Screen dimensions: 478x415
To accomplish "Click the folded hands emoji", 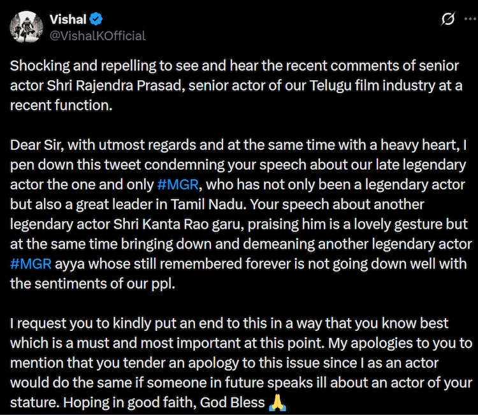I will point(276,403).
